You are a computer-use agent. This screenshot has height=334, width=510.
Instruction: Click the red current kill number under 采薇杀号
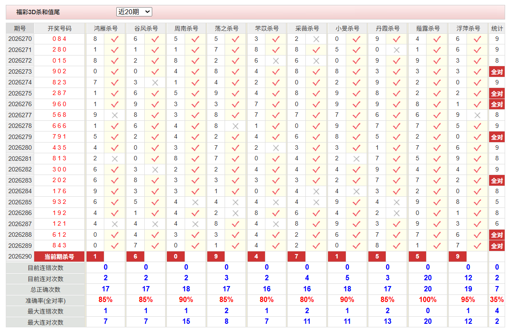click(x=297, y=257)
